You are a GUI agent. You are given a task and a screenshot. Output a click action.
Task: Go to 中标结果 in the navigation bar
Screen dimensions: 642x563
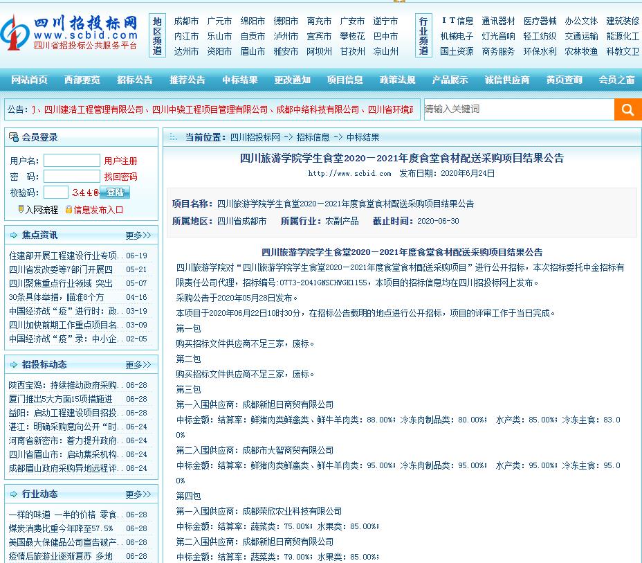[x=240, y=80]
